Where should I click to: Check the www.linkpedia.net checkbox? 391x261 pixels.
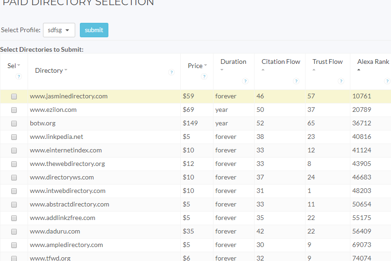14,137
